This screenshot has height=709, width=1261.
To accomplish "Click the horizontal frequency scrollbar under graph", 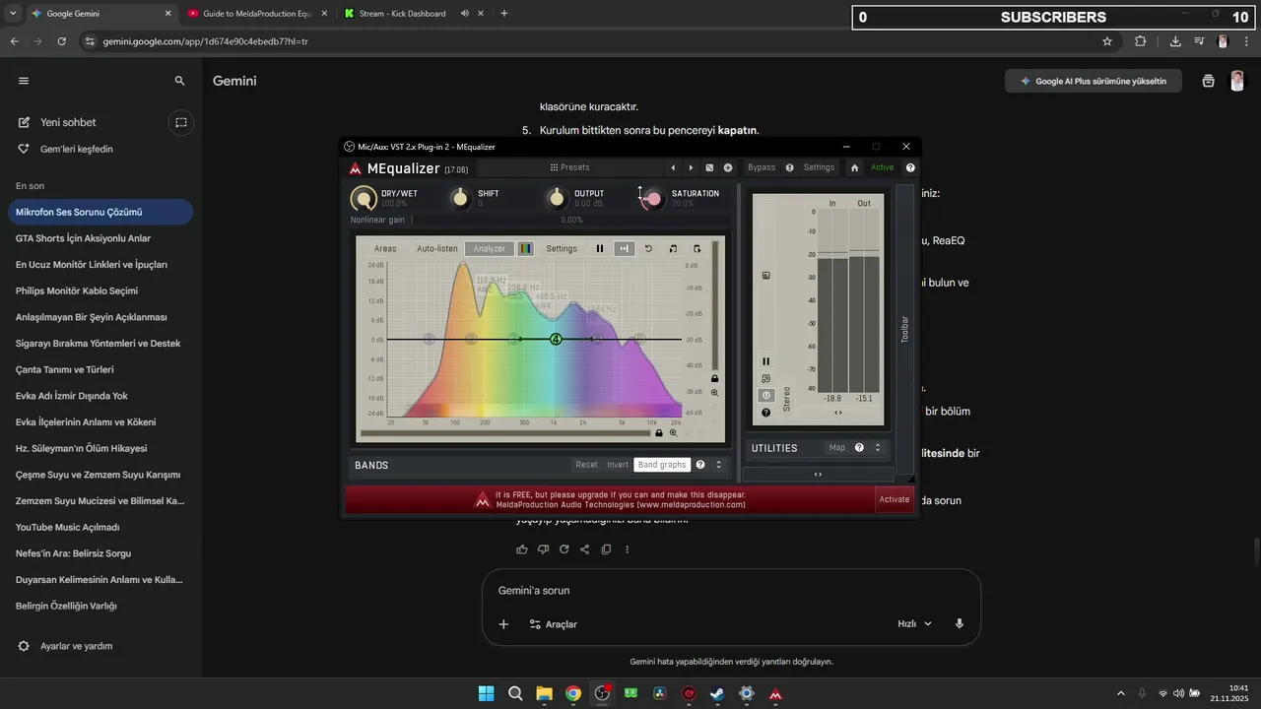I will coord(505,432).
